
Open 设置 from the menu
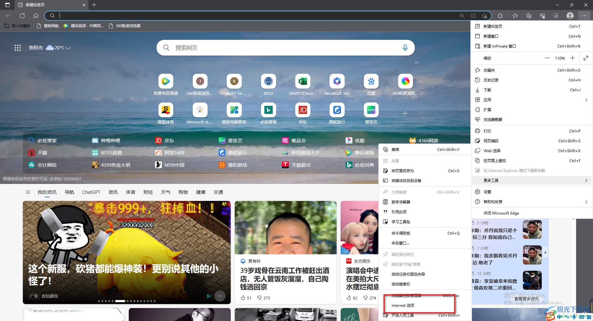[532, 192]
